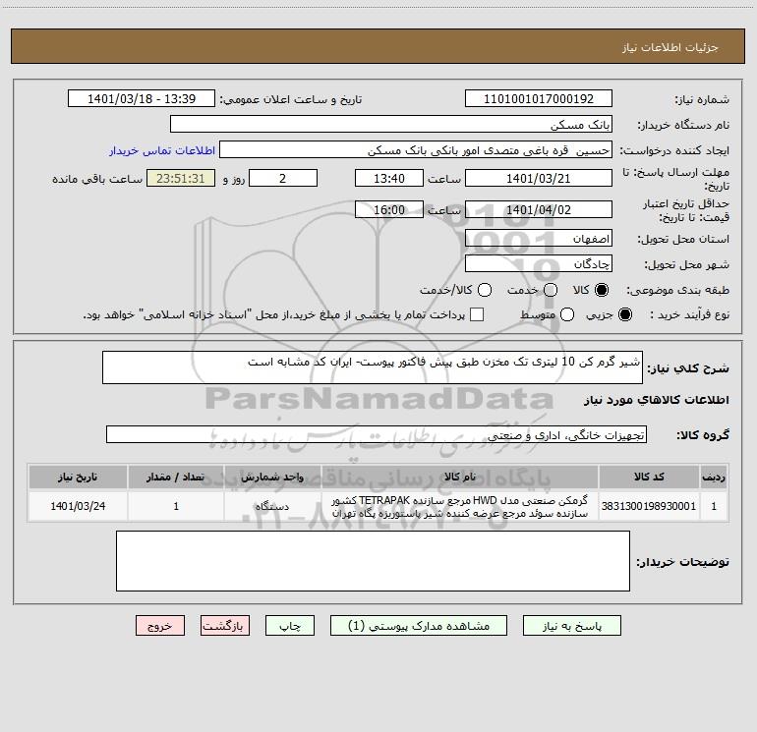Toggle the اسناد خزانه اسلامی payment checkbox
The height and width of the screenshot is (732, 757).
pyautogui.click(x=477, y=314)
